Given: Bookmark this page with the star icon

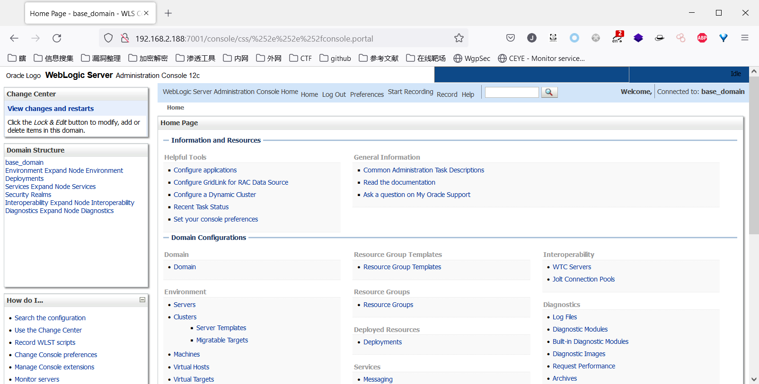Looking at the screenshot, I should tap(459, 38).
